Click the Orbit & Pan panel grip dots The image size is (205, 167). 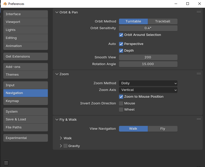[199, 12]
